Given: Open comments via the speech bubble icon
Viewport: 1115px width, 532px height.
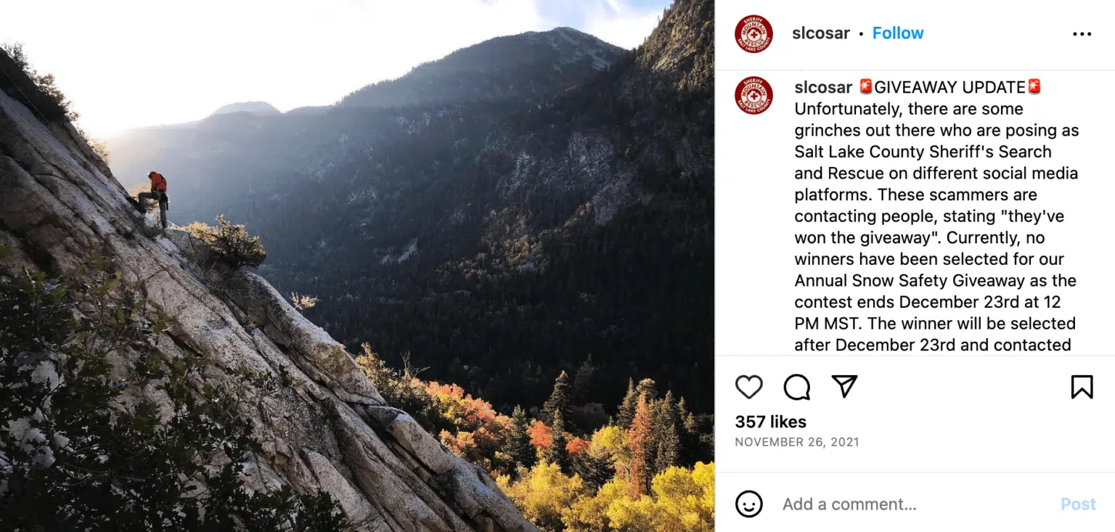Looking at the screenshot, I should [796, 387].
